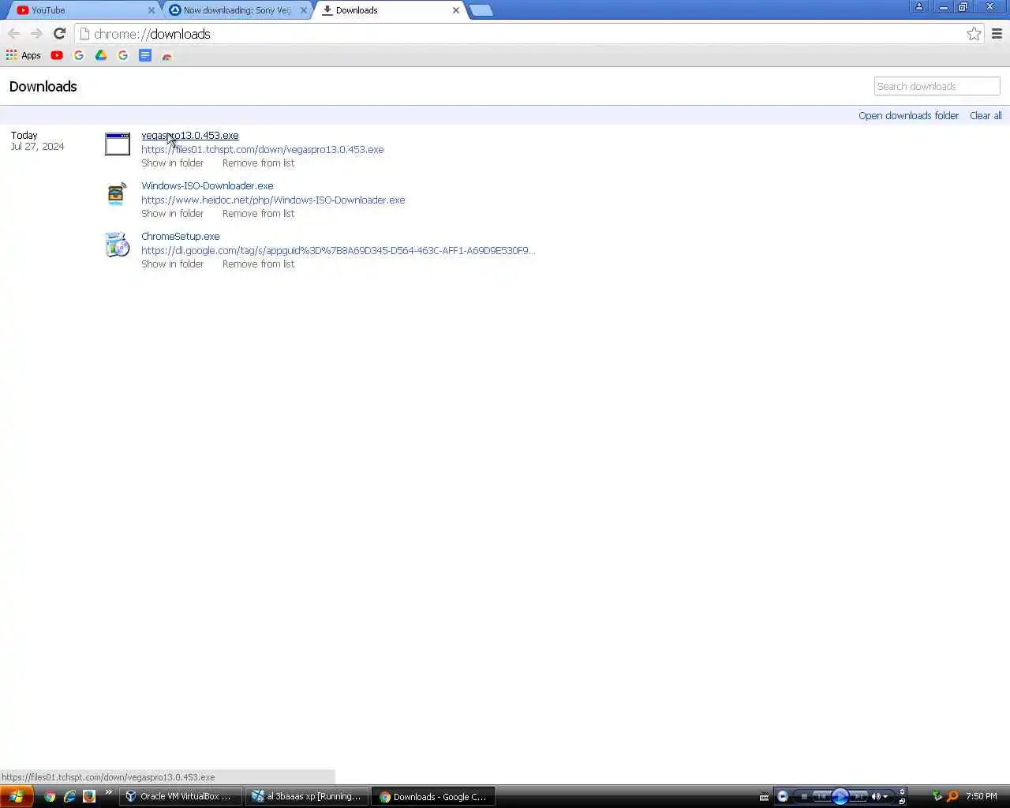Switch to al 3baaas xp Running taskbar button
This screenshot has height=808, width=1010.
click(x=307, y=796)
